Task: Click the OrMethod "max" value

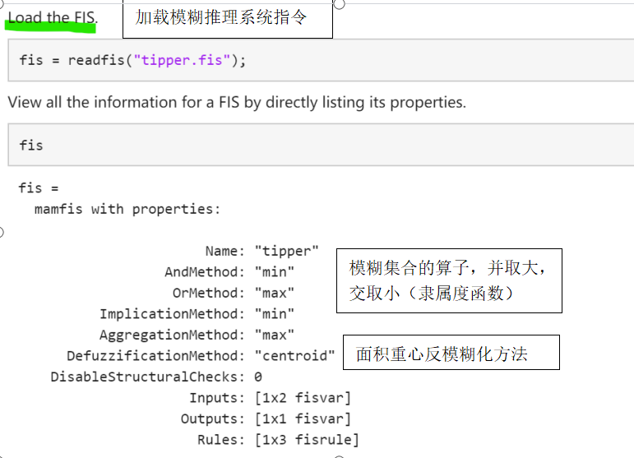Action: [275, 293]
